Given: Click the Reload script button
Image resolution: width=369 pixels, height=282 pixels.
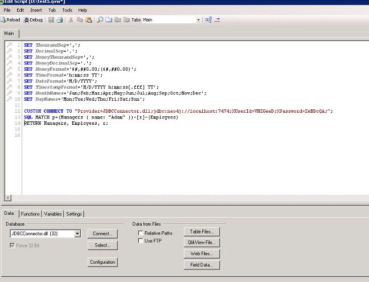Looking at the screenshot, I should coord(11,20).
